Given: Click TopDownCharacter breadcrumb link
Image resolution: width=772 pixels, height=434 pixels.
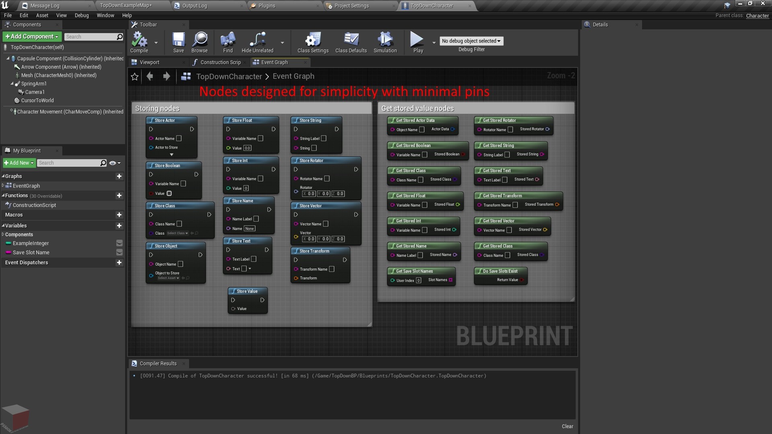Looking at the screenshot, I should click(x=229, y=76).
